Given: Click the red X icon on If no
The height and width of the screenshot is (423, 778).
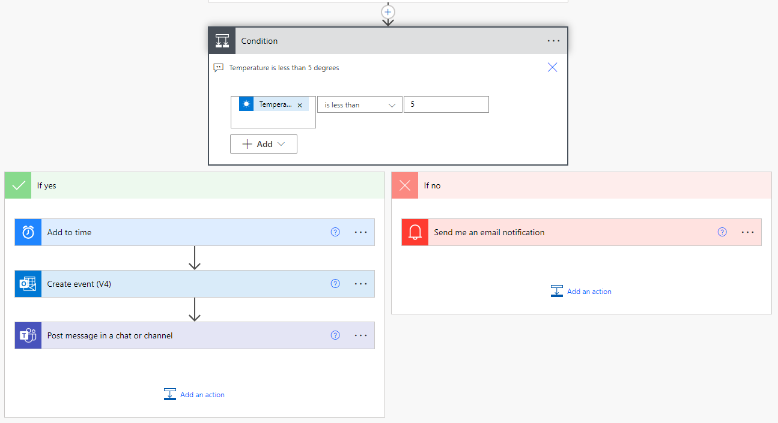Looking at the screenshot, I should tap(405, 185).
